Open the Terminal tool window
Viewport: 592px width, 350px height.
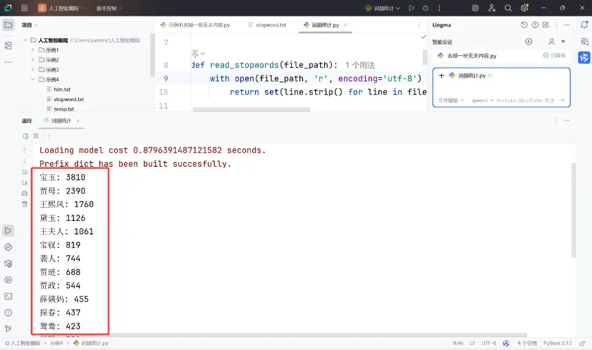pos(8,297)
